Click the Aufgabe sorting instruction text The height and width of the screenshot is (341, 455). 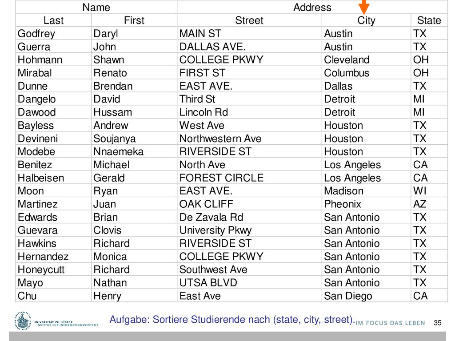click(x=232, y=320)
